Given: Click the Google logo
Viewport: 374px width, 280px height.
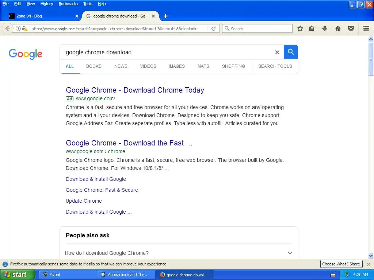Looking at the screenshot, I should pyautogui.click(x=26, y=54).
